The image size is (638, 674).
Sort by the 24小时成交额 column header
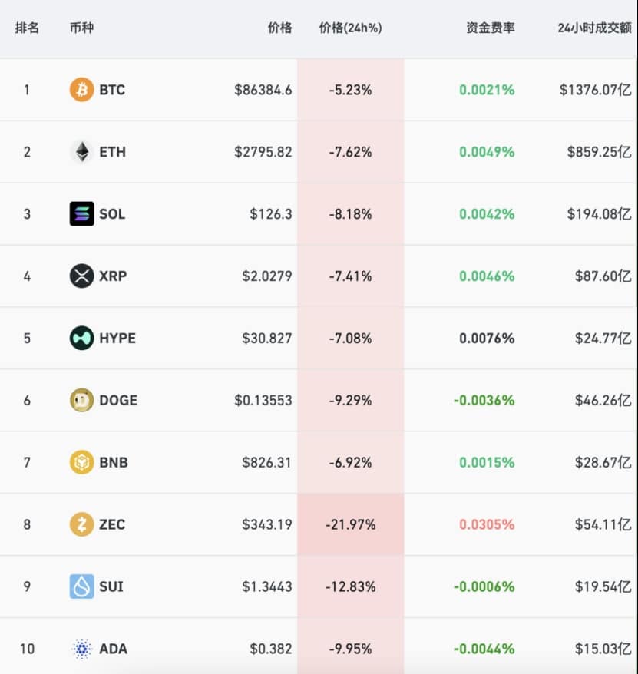point(594,28)
